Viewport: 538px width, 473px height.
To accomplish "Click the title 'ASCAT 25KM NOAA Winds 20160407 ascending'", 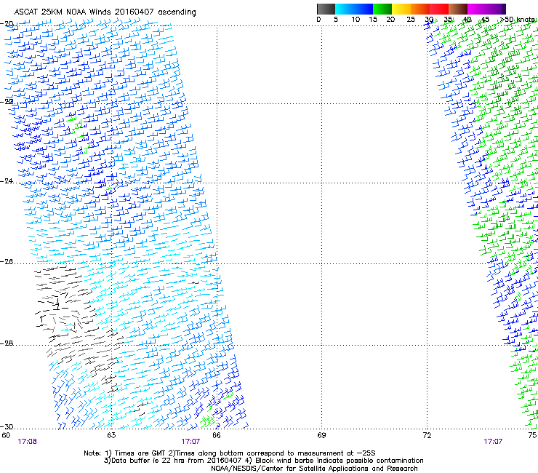I will (105, 12).
